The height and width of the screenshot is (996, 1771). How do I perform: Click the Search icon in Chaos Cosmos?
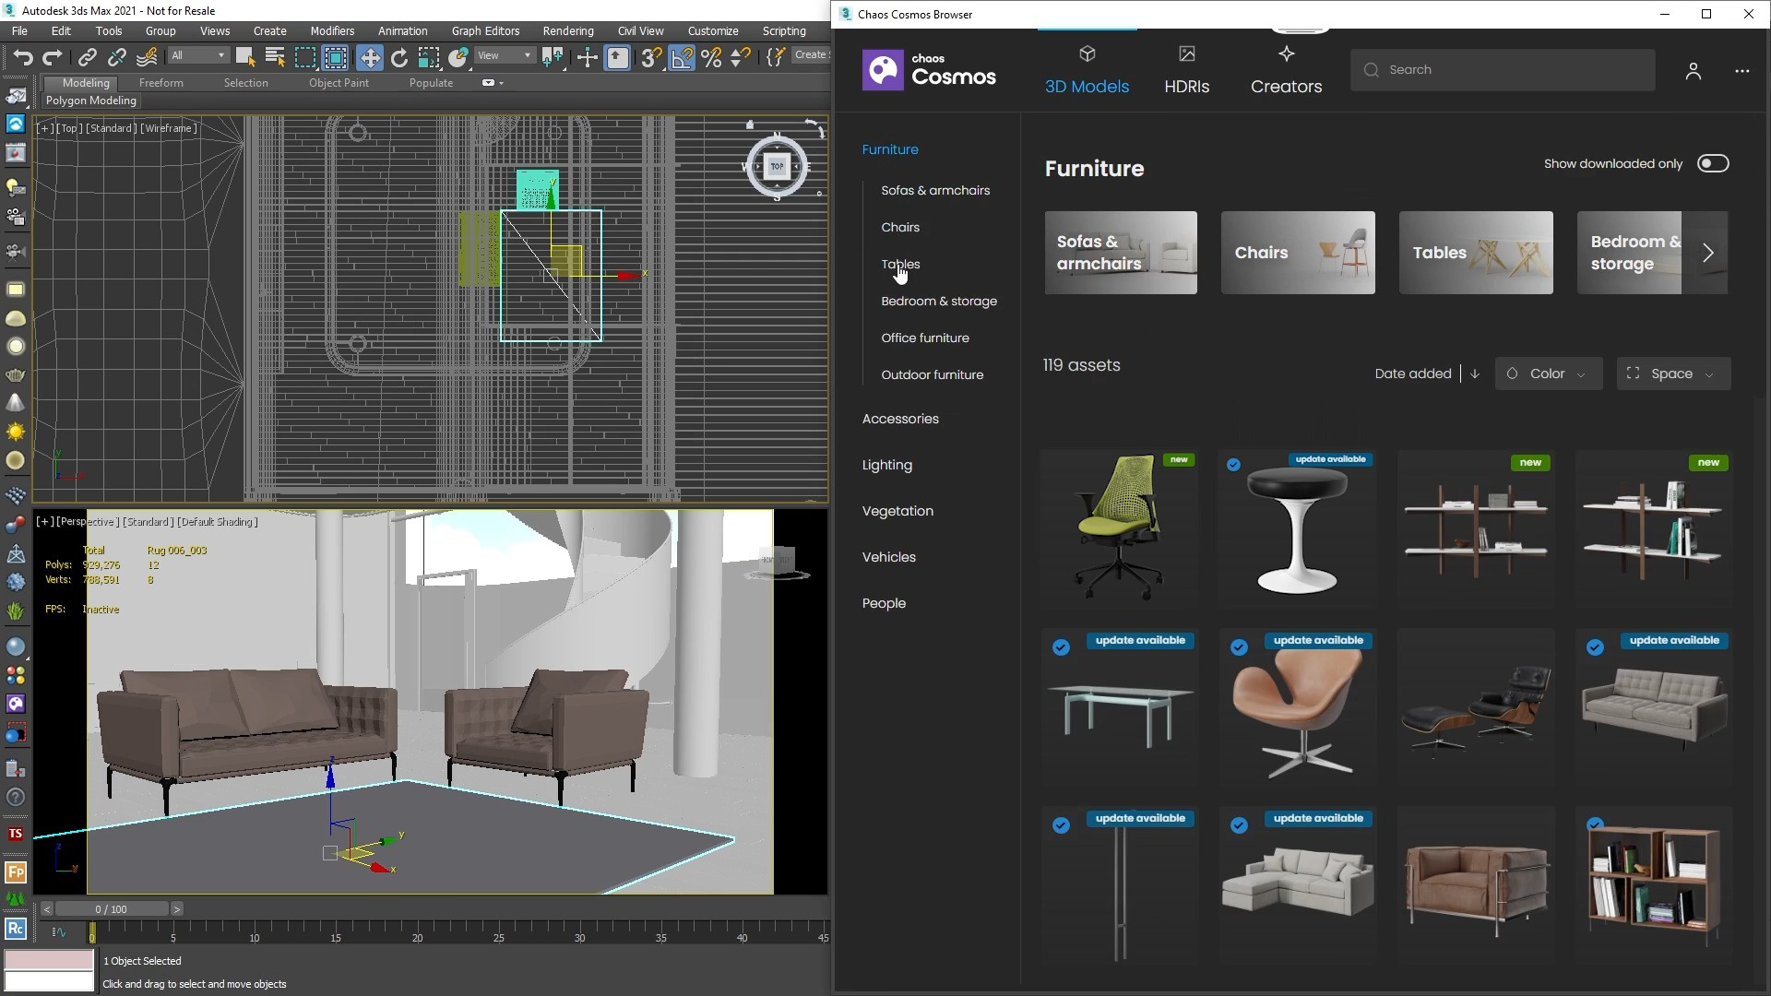coord(1372,69)
